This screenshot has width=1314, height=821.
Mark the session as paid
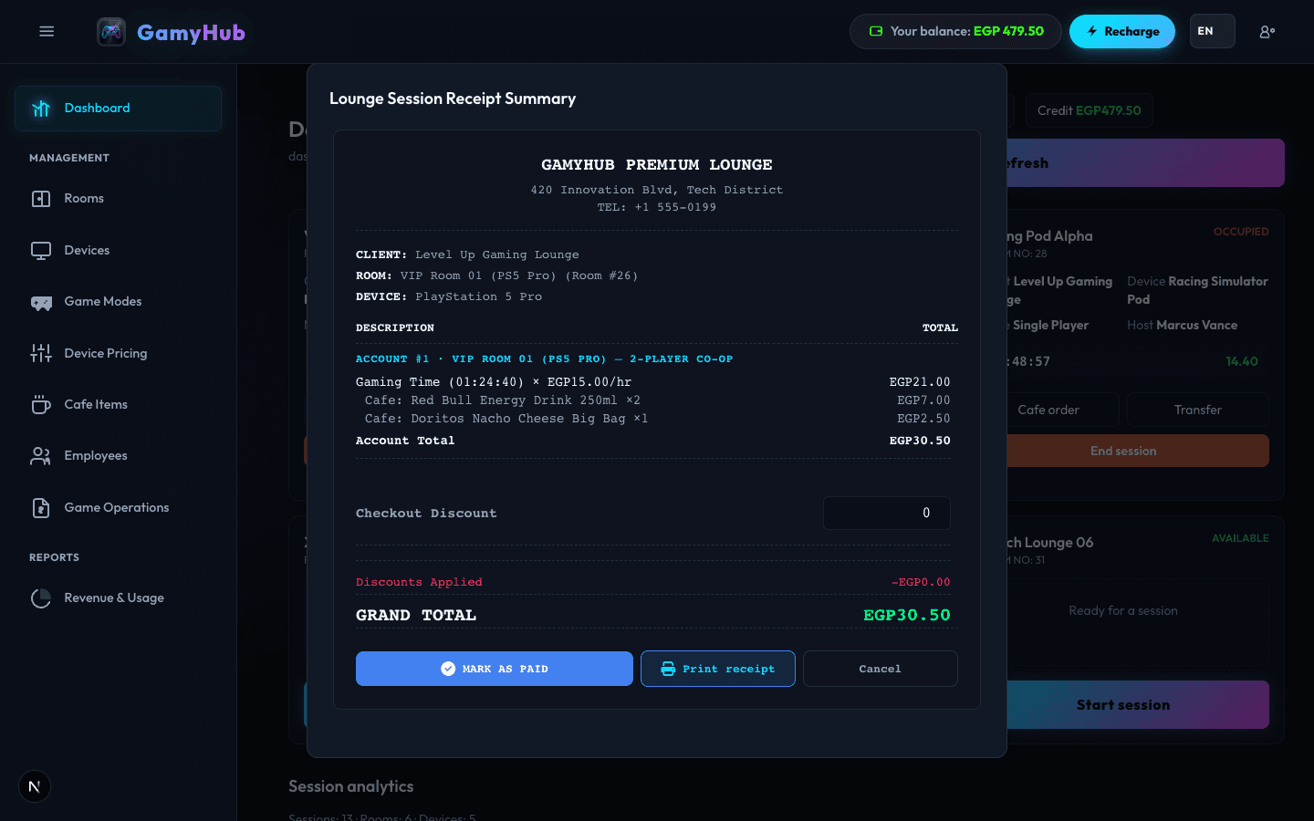pyautogui.click(x=494, y=669)
